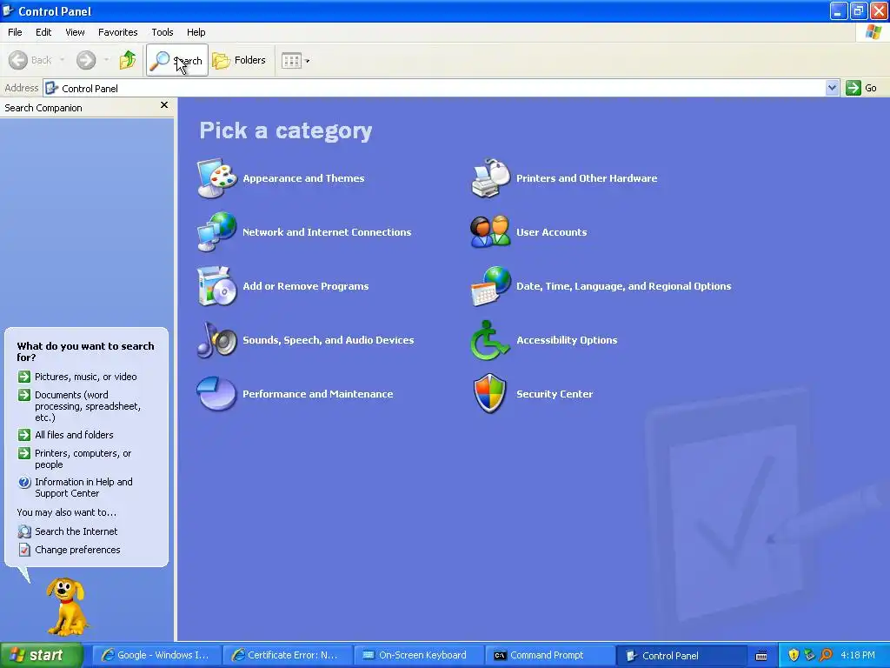Viewport: 890px width, 668px height.
Task: Open the Network and Internet Connections globe icon
Action: tap(216, 231)
